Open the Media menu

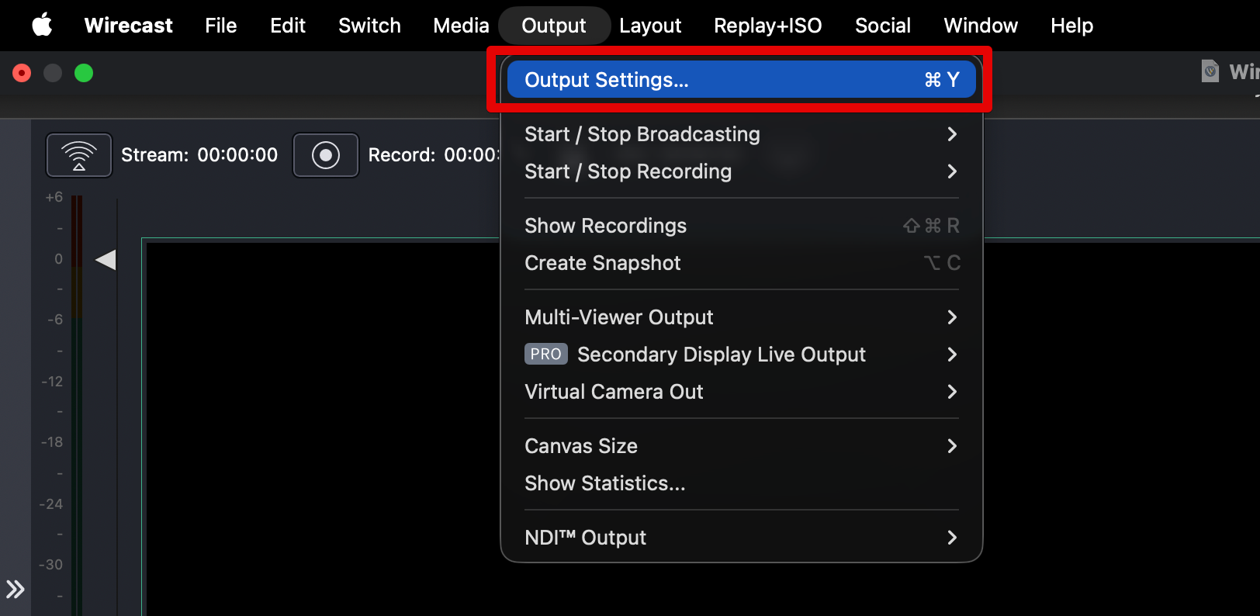click(461, 26)
